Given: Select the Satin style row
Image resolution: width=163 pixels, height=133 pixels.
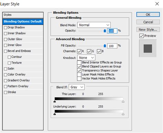Looking at the screenshot, I should pyautogui.click(x=23, y=69).
